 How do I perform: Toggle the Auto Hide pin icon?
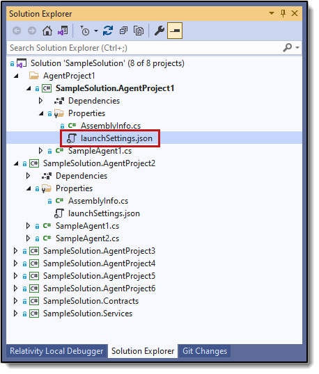coord(283,13)
